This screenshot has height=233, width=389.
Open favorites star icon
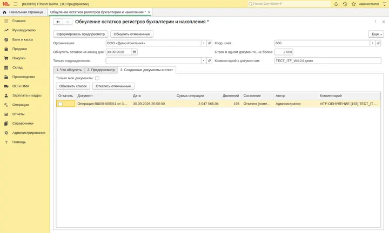tap(353, 4)
